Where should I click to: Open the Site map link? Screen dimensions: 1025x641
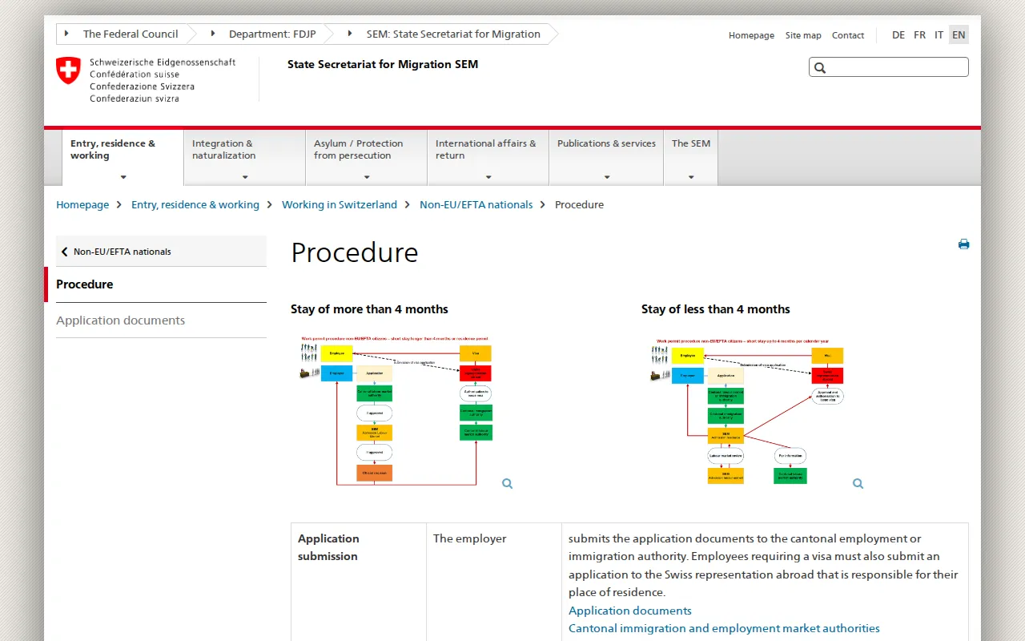pyautogui.click(x=803, y=35)
